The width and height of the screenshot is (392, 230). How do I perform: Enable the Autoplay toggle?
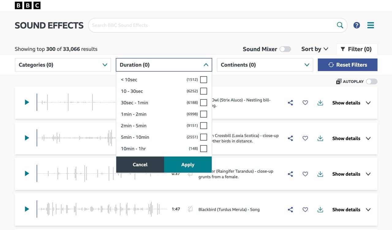[371, 81]
